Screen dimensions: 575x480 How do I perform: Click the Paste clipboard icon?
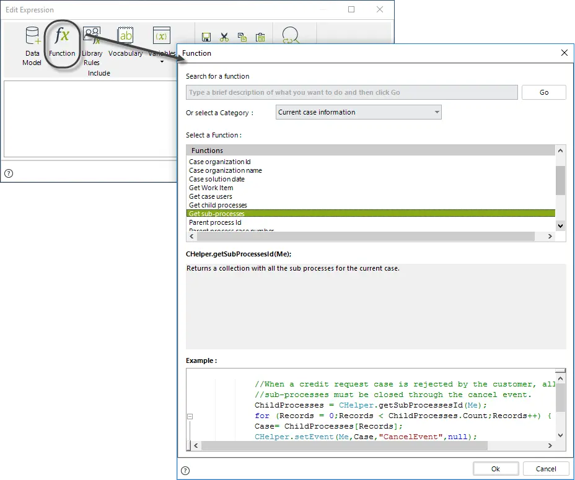click(260, 37)
